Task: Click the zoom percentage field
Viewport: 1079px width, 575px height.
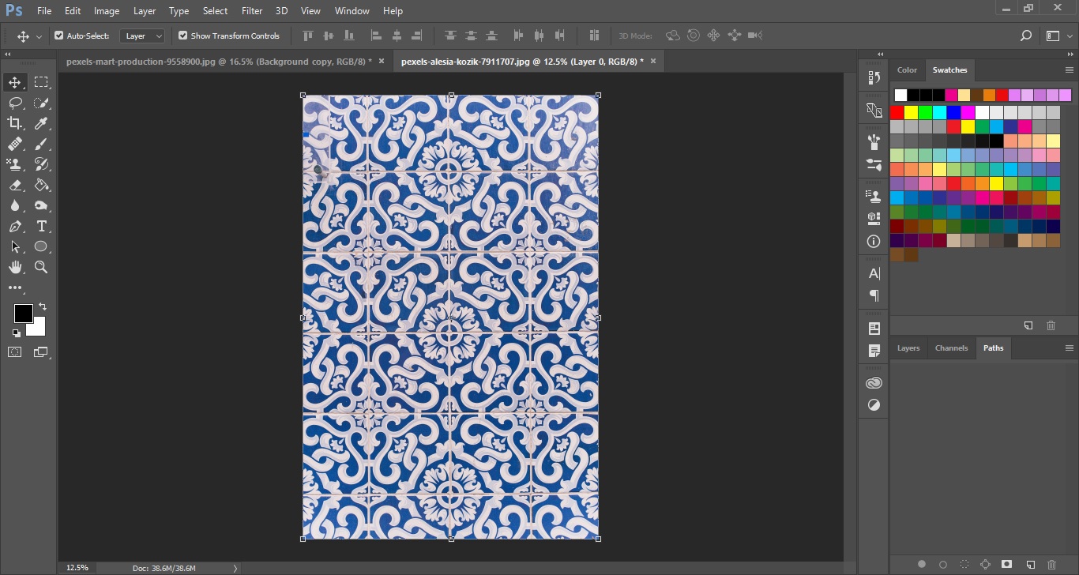Action: tap(77, 568)
